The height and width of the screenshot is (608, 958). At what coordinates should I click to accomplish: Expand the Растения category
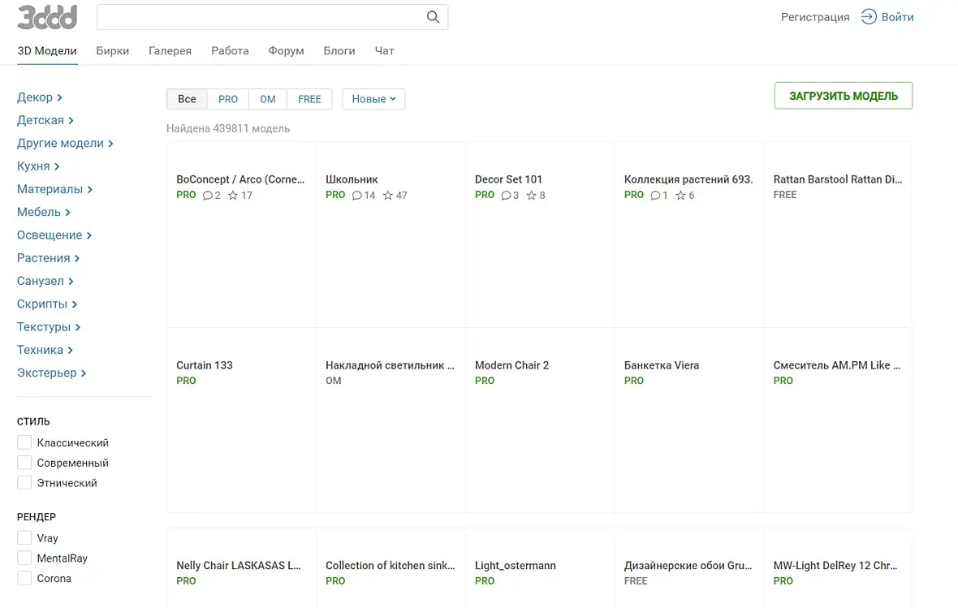click(48, 258)
